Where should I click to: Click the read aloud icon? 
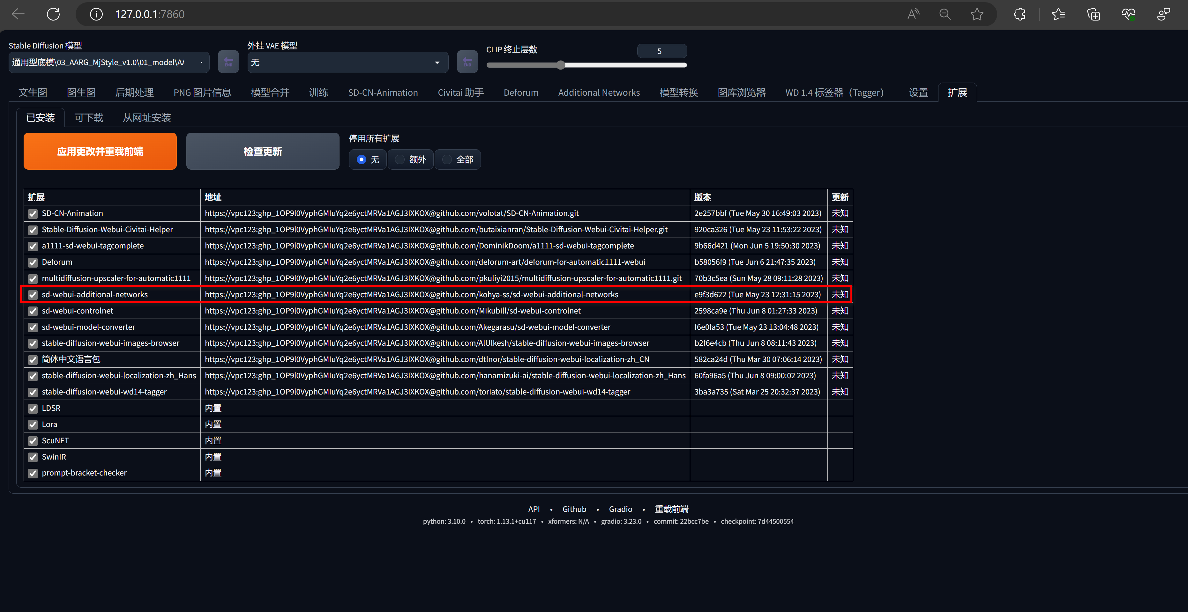(913, 14)
